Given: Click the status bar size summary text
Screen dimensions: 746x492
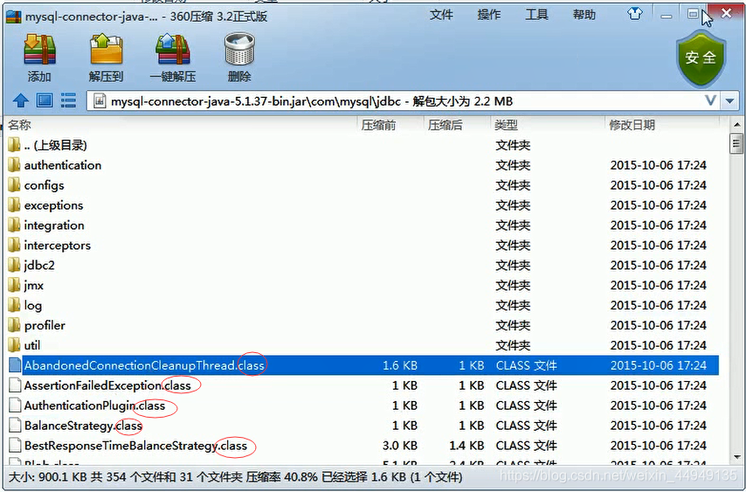Looking at the screenshot, I should pyautogui.click(x=235, y=477).
